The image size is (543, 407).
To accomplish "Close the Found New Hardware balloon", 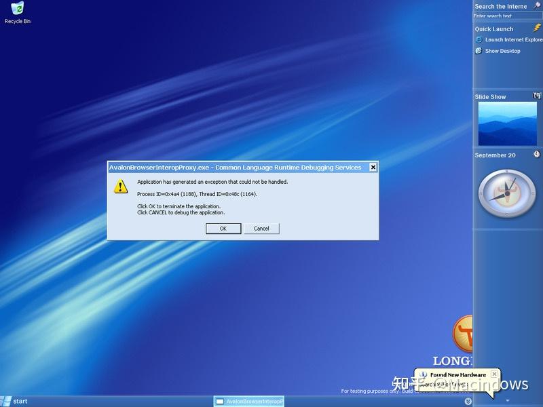I will pyautogui.click(x=493, y=374).
